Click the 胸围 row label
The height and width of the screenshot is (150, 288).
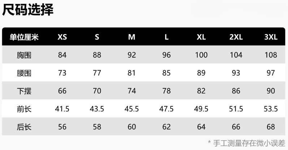pyautogui.click(x=24, y=55)
